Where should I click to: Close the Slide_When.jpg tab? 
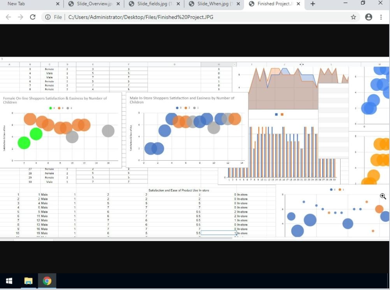pyautogui.click(x=238, y=4)
